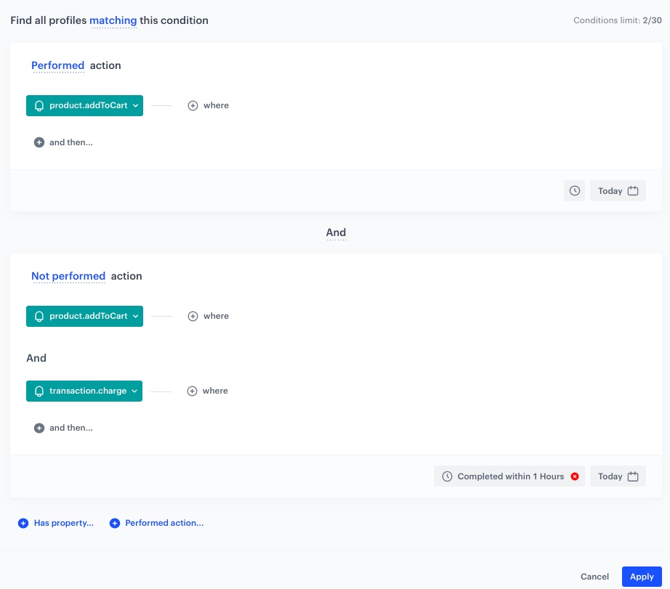Click the plus icon next to 'Performed action...'
Image resolution: width=670 pixels, height=589 pixels.
[115, 523]
